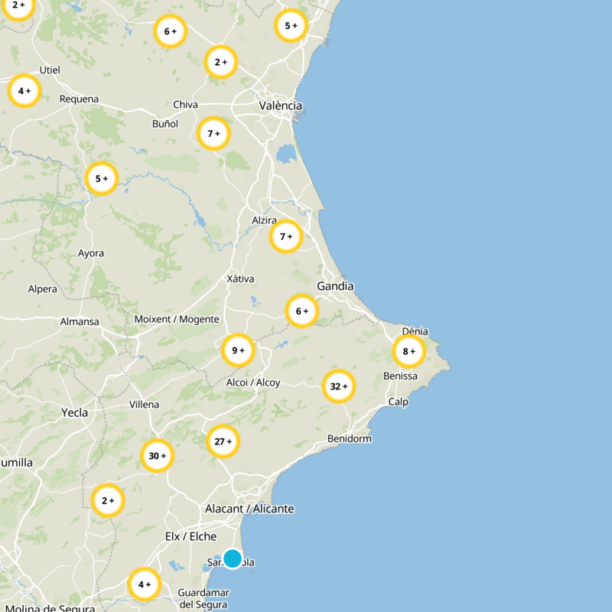This screenshot has height=612, width=612.
Task: Open the 32+ marker cluster
Action: 339,386
